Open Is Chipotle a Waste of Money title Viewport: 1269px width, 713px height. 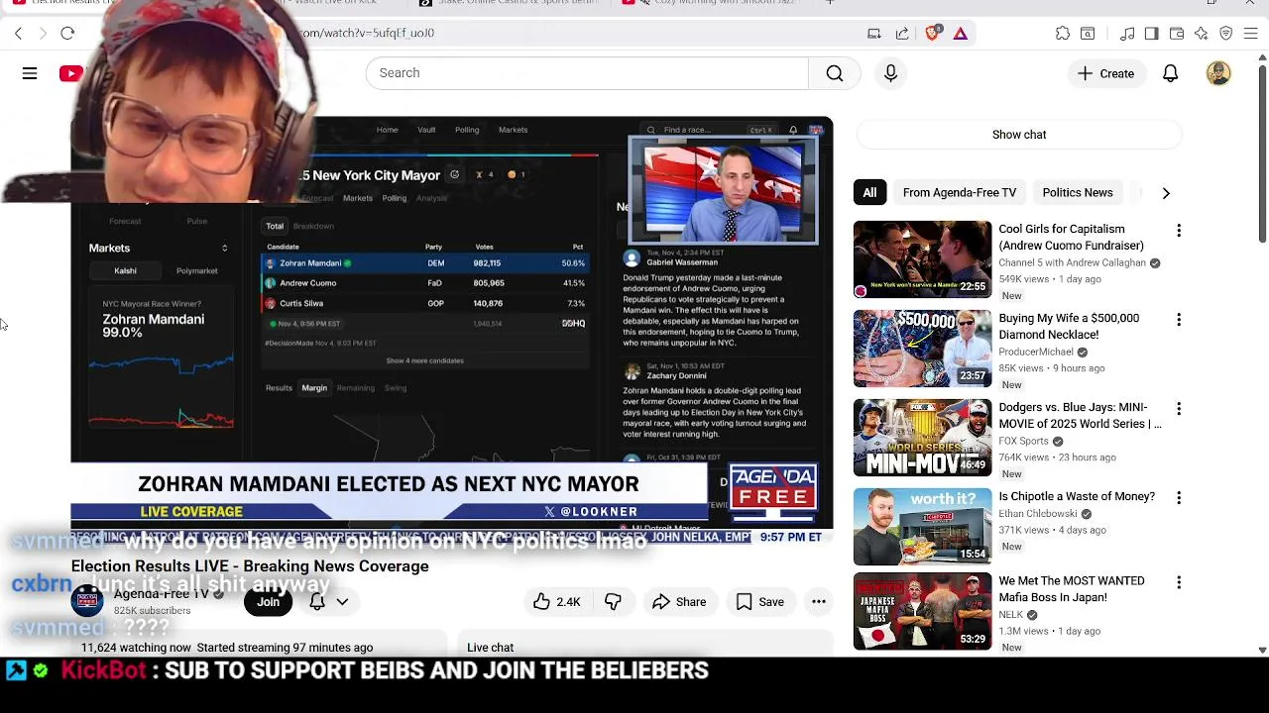pos(1077,497)
